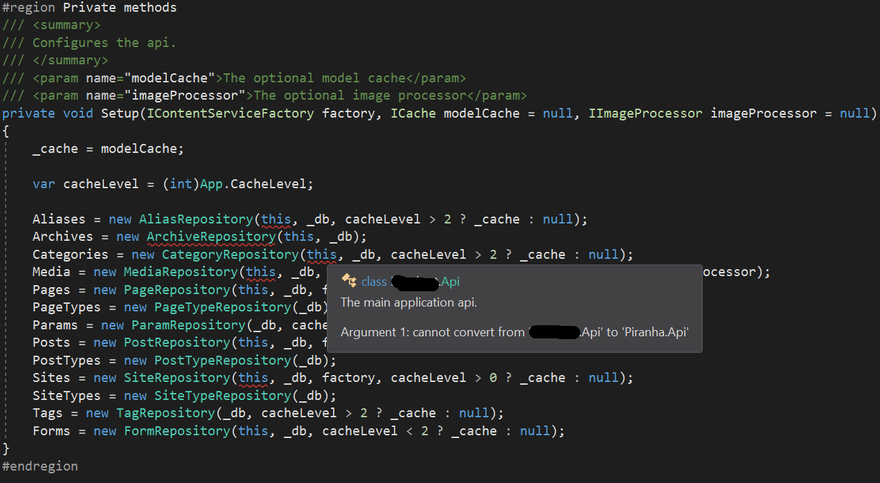Click the "App.CacheLevel" expression
Image resolution: width=880 pixels, height=483 pixels.
[255, 183]
